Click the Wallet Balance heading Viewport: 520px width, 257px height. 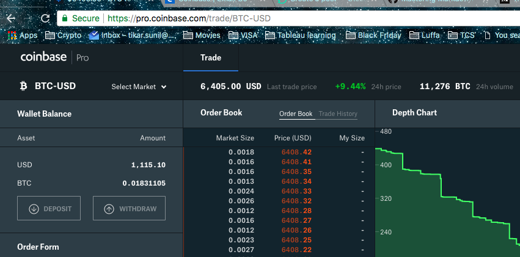coord(45,114)
